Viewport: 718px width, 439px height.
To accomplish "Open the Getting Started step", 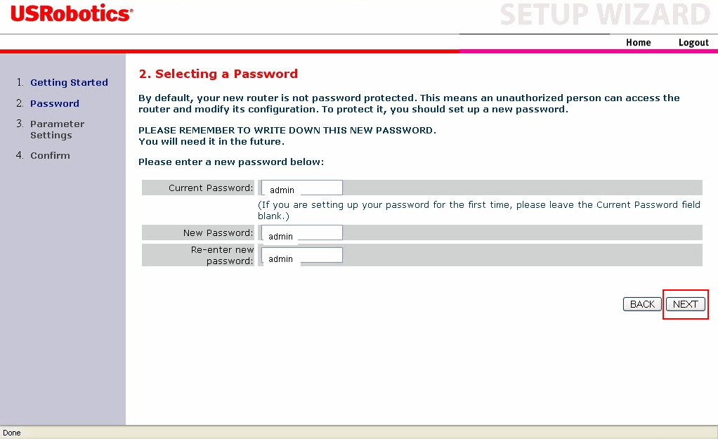I will [69, 82].
